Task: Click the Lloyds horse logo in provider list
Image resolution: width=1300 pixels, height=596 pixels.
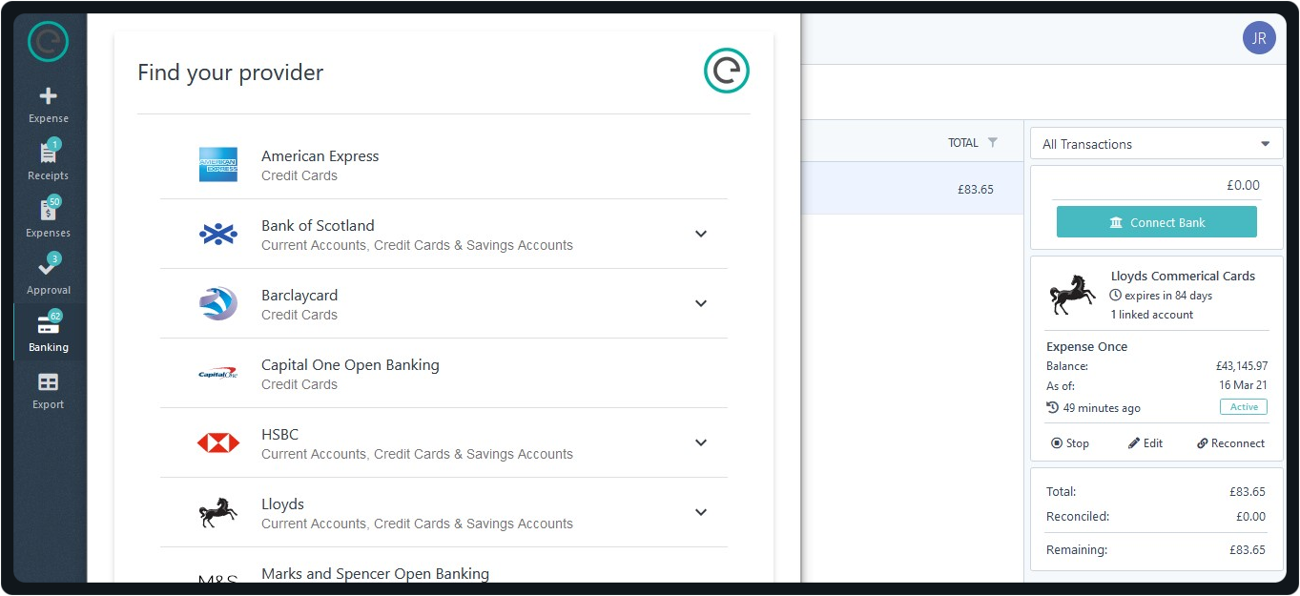Action: tap(218, 512)
